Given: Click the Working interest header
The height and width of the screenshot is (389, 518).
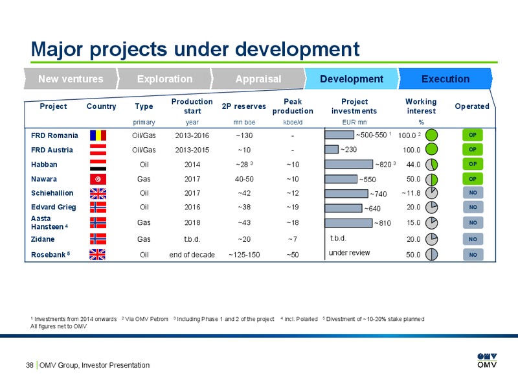Looking at the screenshot, I should (x=422, y=106).
